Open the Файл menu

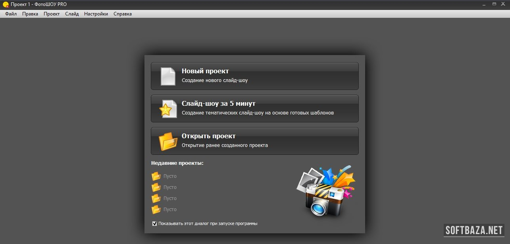11,14
